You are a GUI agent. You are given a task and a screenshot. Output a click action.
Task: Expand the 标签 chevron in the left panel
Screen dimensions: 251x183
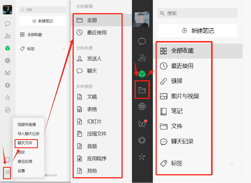[64, 49]
